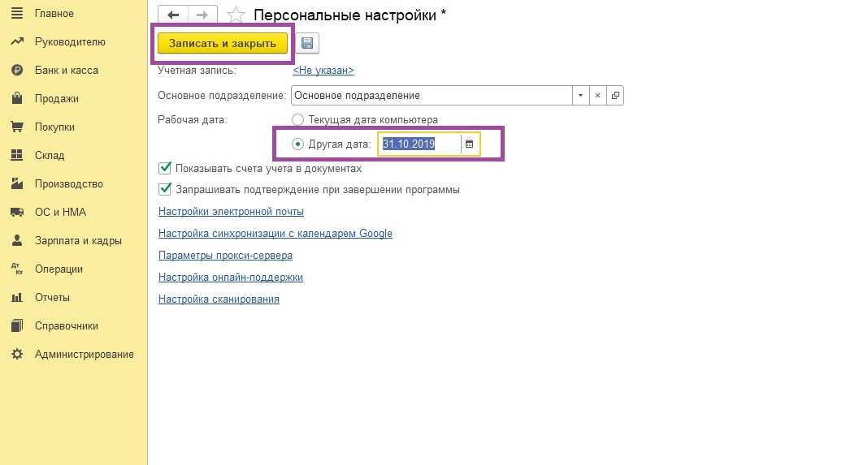Go to the Зарплата и кадры section
Image resolution: width=859 pixels, height=465 pixels.
[78, 240]
